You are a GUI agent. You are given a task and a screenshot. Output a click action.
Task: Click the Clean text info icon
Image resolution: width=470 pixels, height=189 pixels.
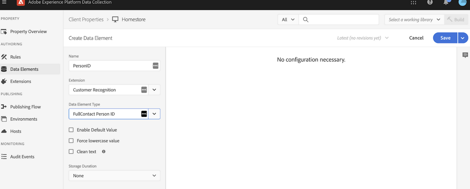click(104, 151)
